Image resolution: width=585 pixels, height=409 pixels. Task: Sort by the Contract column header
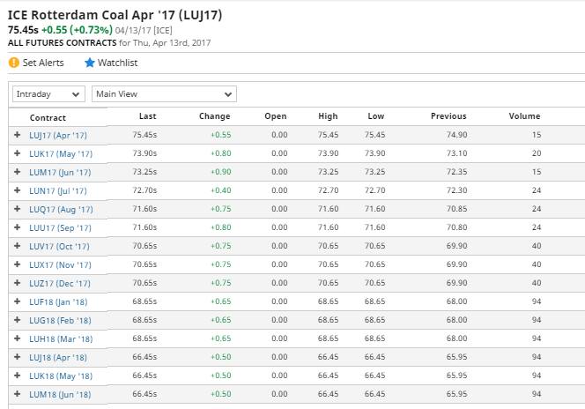point(48,117)
